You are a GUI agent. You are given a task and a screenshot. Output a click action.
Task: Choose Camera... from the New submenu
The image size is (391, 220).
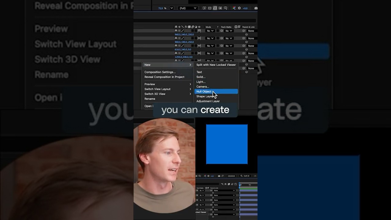tap(216, 87)
